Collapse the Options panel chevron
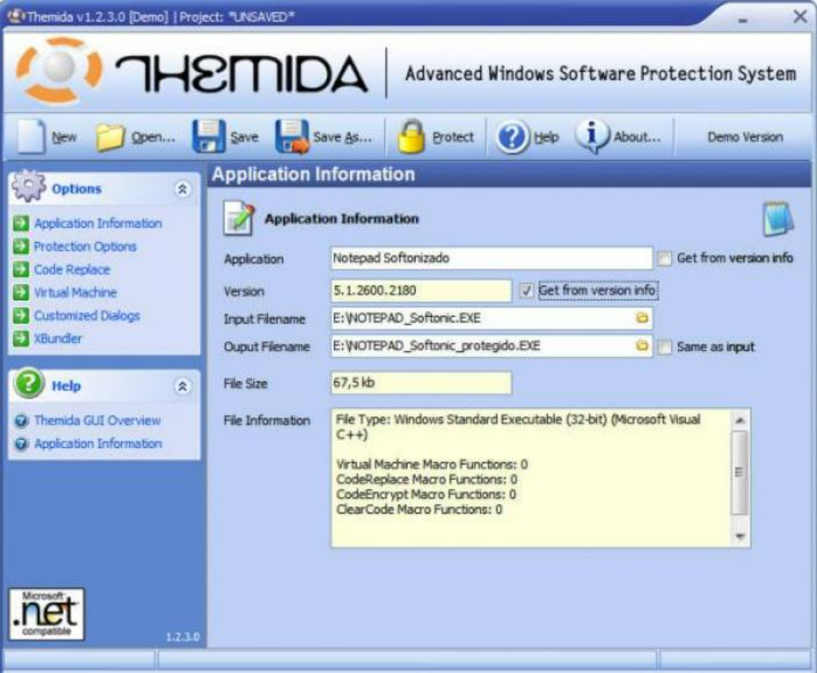The image size is (817, 673). 182,189
